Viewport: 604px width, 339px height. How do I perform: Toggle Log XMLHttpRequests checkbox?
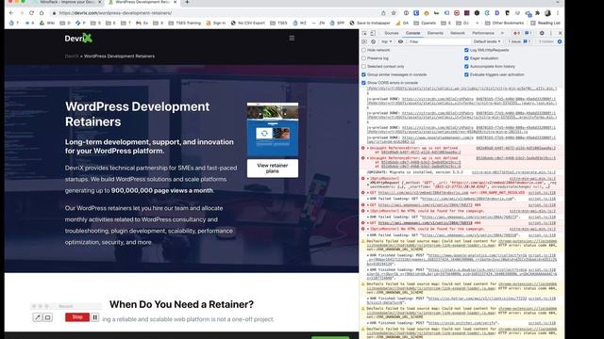click(x=466, y=50)
